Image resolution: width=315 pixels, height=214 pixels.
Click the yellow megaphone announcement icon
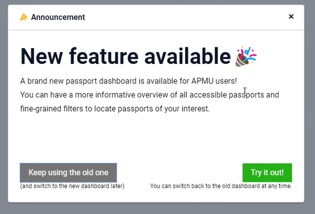click(24, 17)
